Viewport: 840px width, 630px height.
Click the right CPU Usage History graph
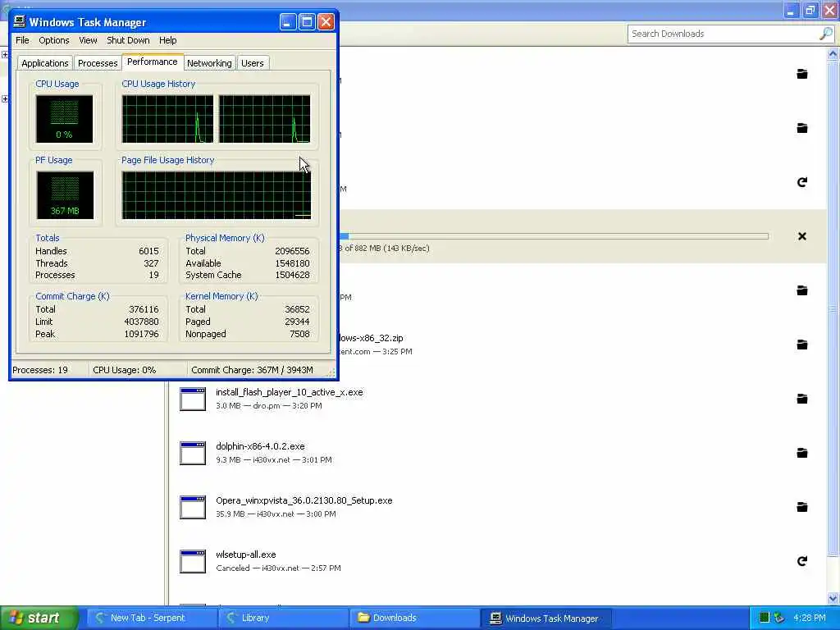click(x=264, y=119)
